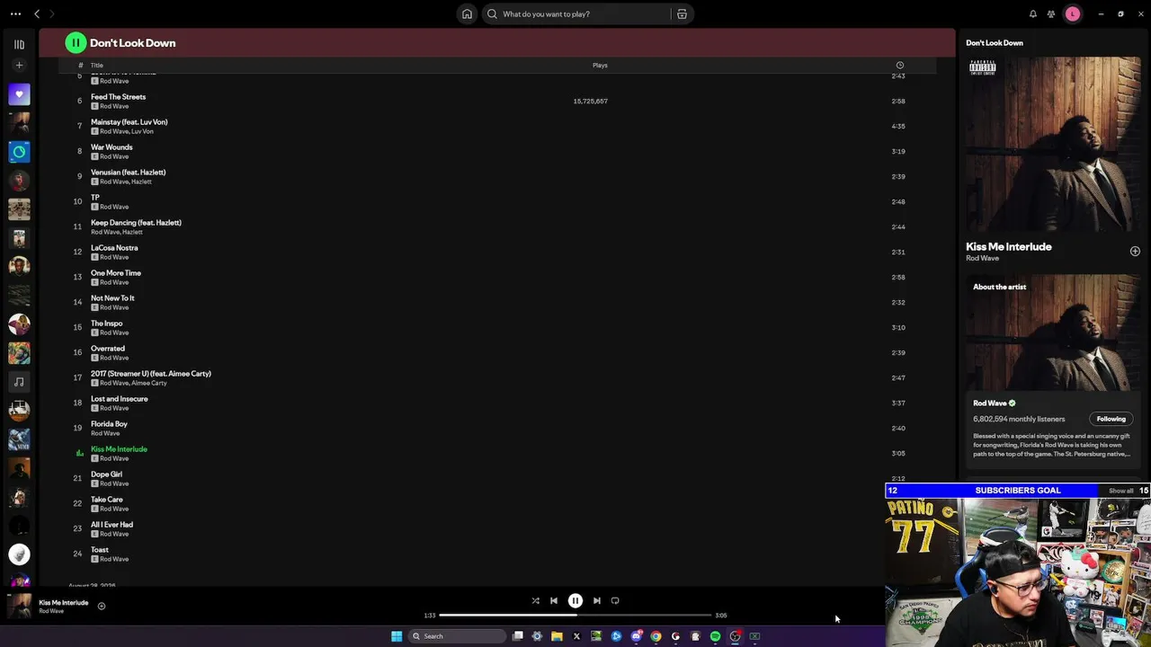The width and height of the screenshot is (1151, 647).
Task: Skip to the next track
Action: click(596, 600)
